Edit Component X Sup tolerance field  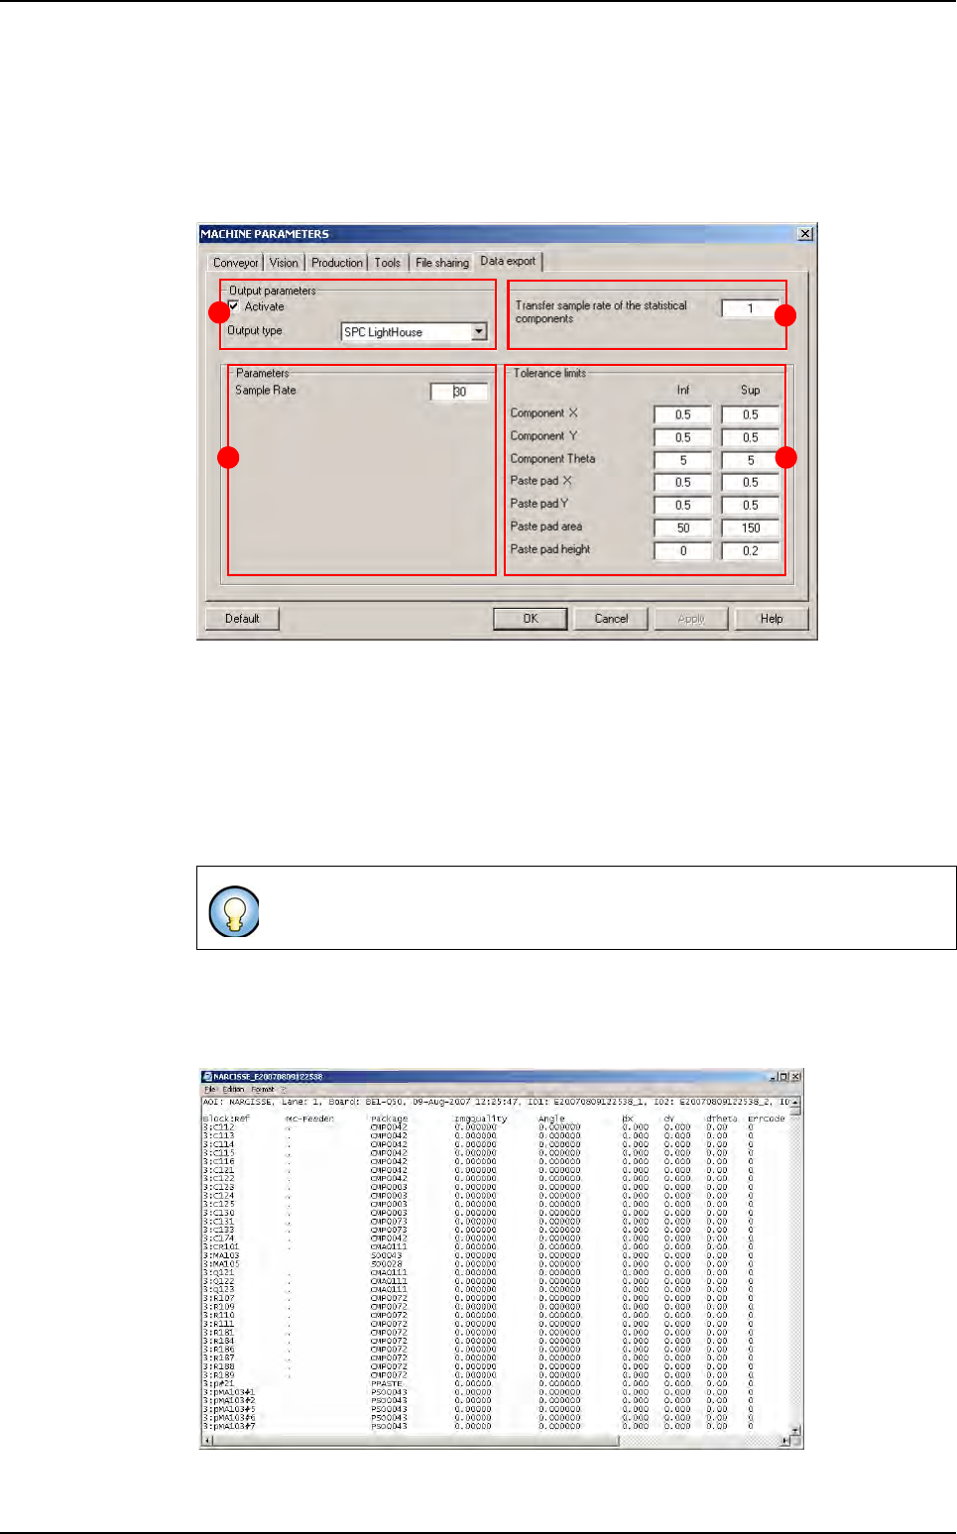coord(751,414)
